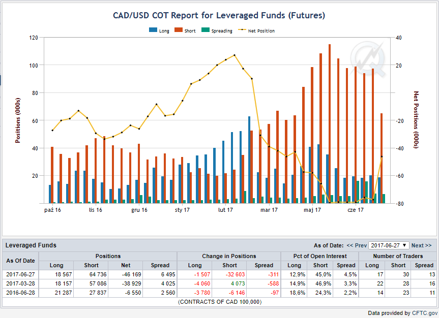Viewport: 439px width, 318px height.
Task: Click the Net value -38 929
Action: pyautogui.click(x=131, y=283)
